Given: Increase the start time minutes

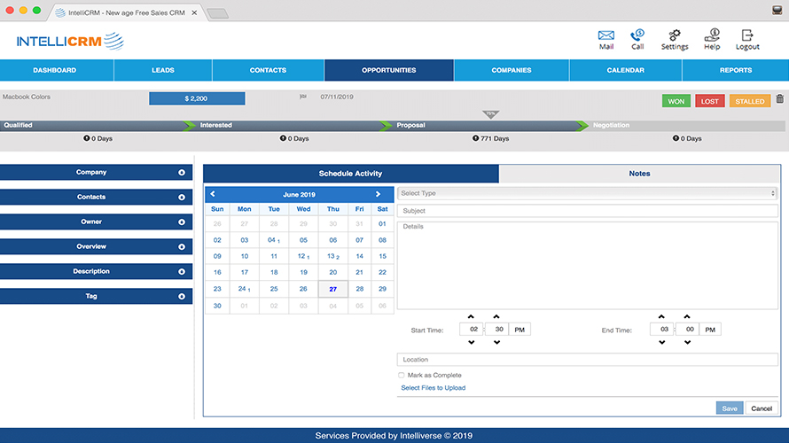Looking at the screenshot, I should pos(496,317).
